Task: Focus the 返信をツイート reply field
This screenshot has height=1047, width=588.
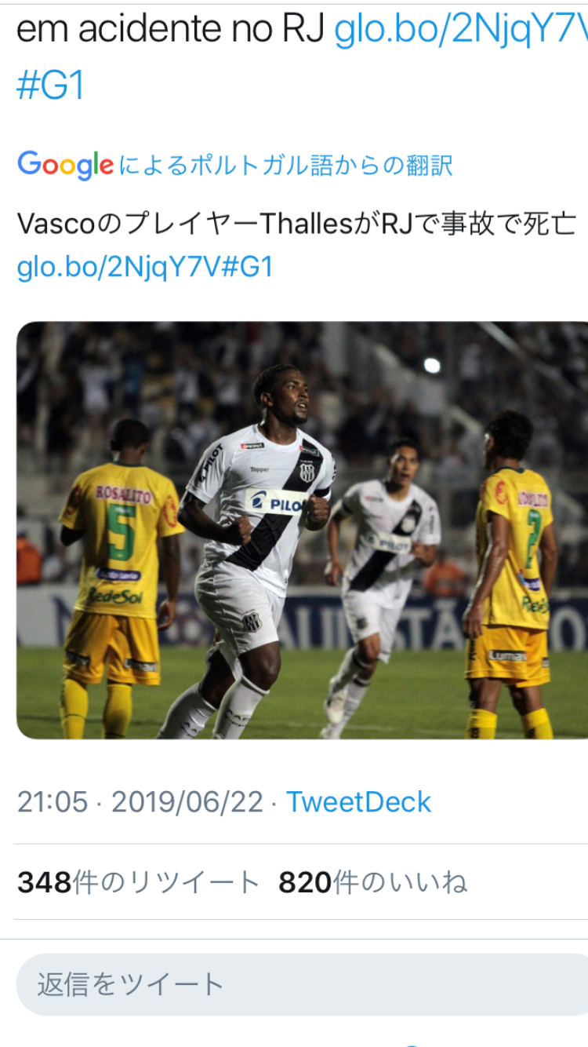Action: point(302,984)
